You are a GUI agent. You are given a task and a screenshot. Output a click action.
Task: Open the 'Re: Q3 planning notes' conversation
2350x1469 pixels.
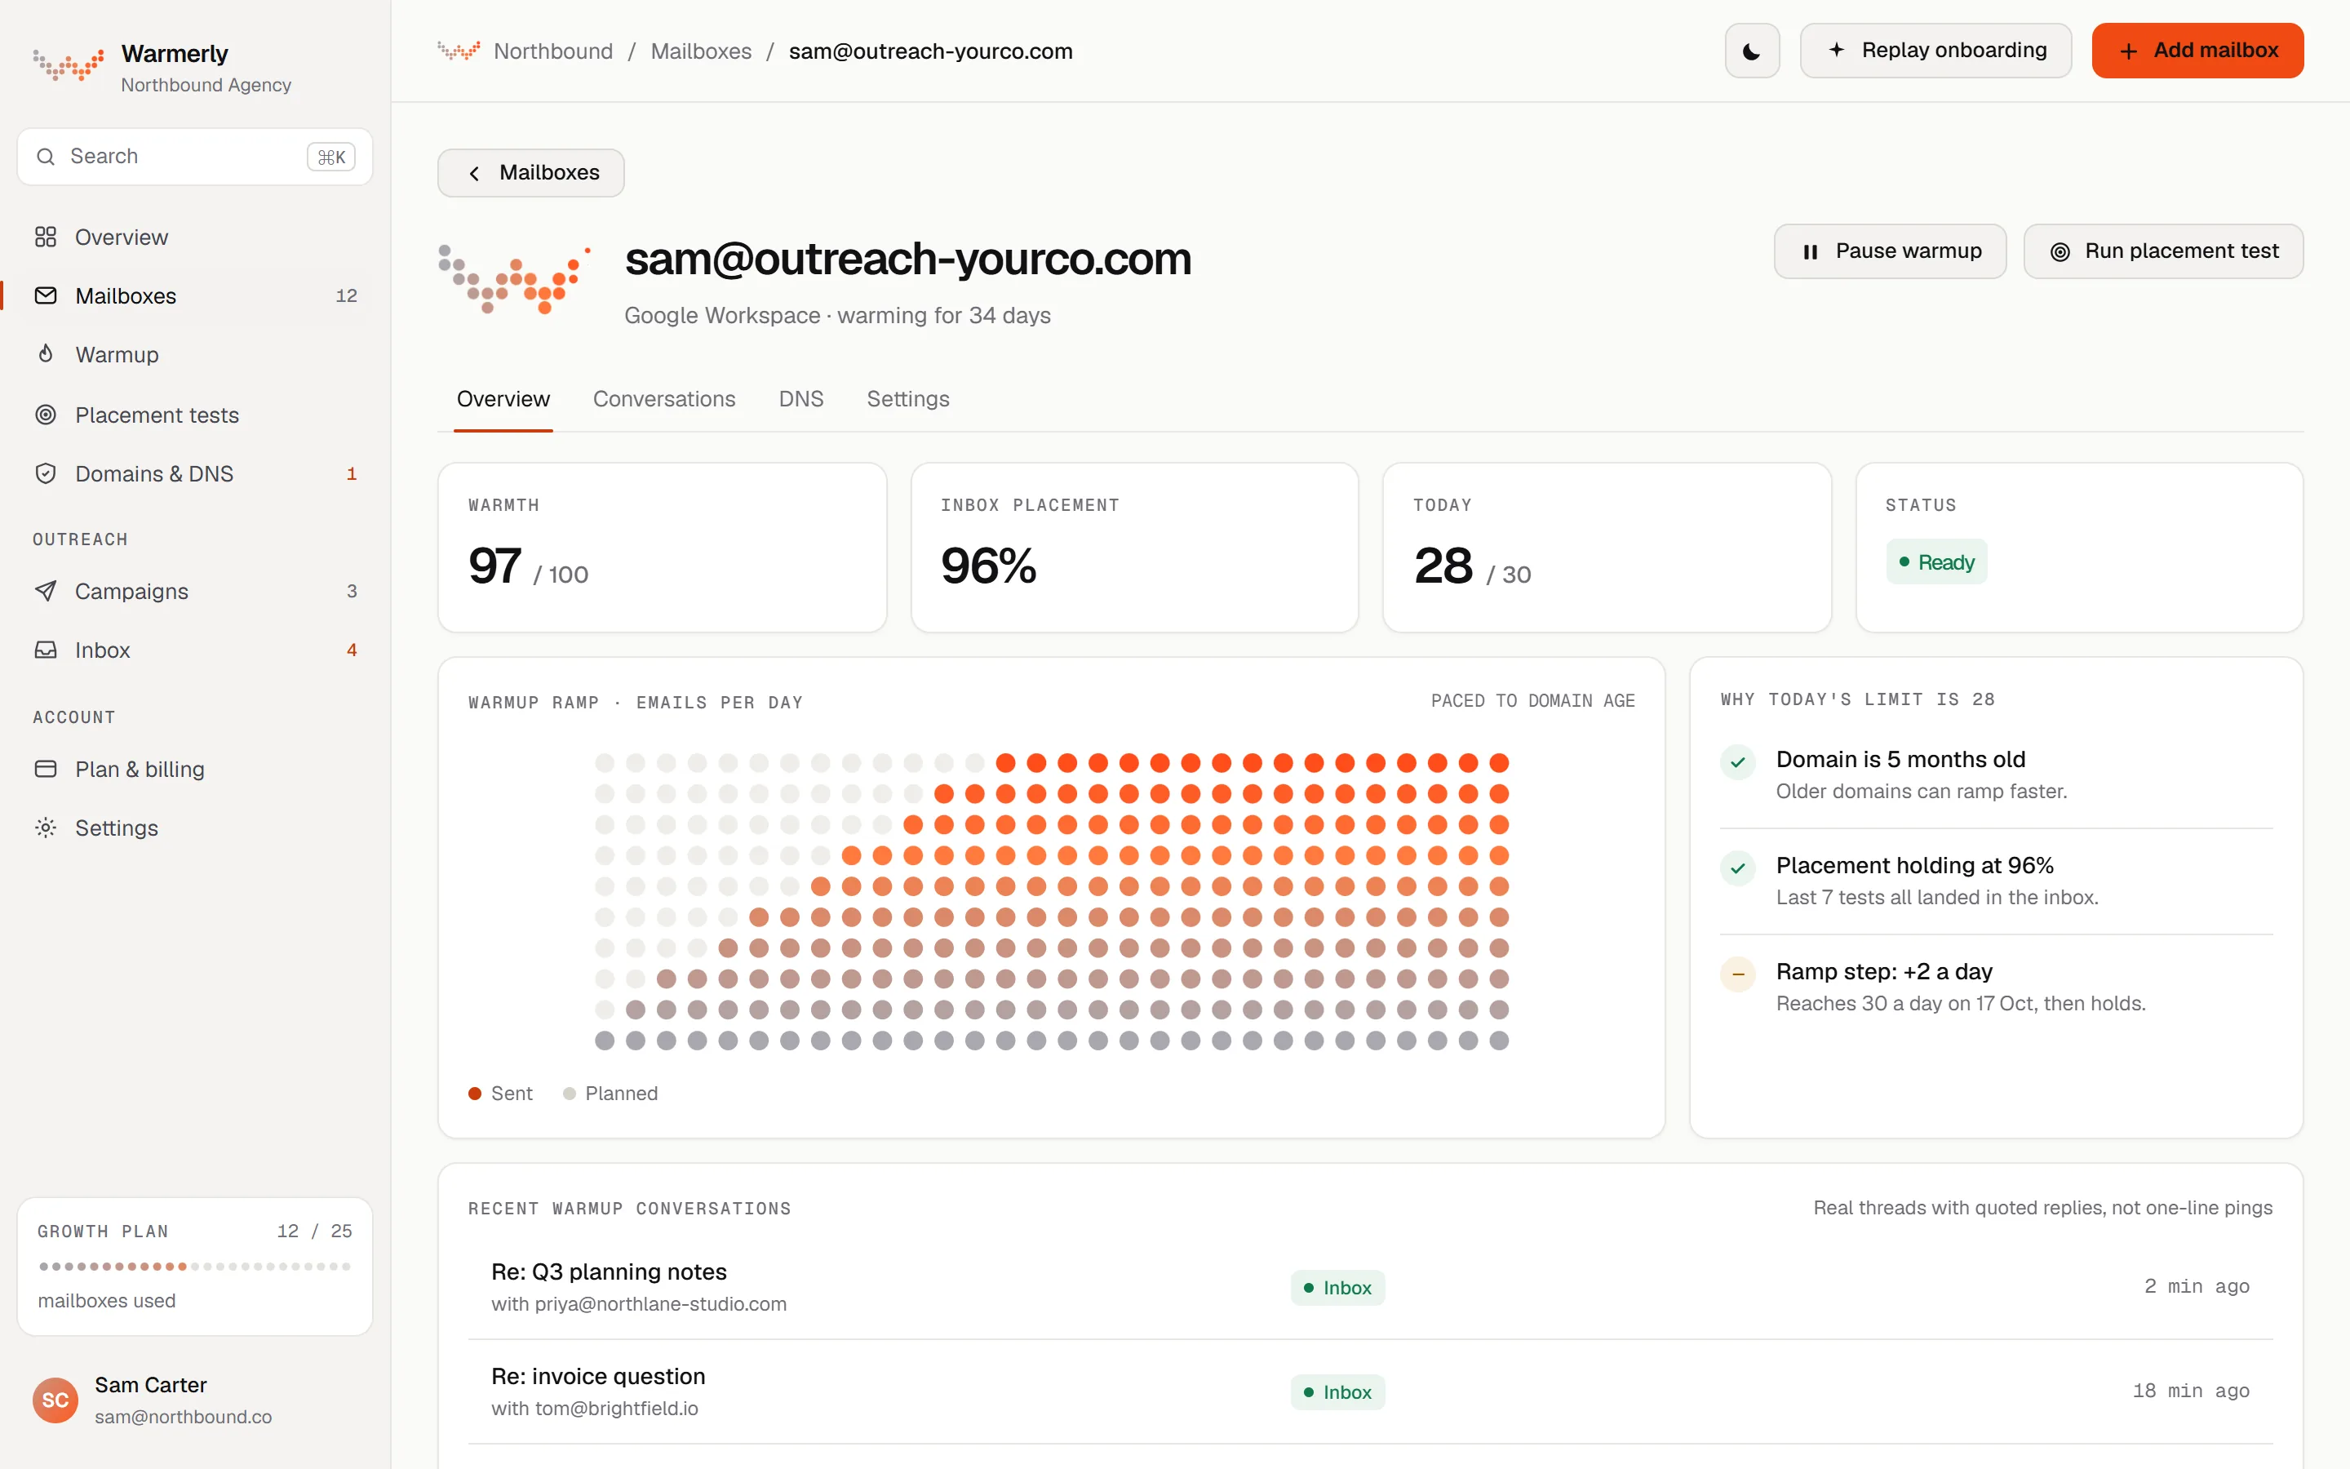pyautogui.click(x=1370, y=1286)
